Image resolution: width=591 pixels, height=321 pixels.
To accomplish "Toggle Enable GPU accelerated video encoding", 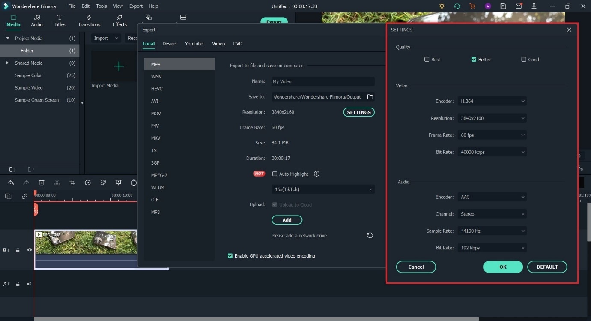I will [230, 256].
